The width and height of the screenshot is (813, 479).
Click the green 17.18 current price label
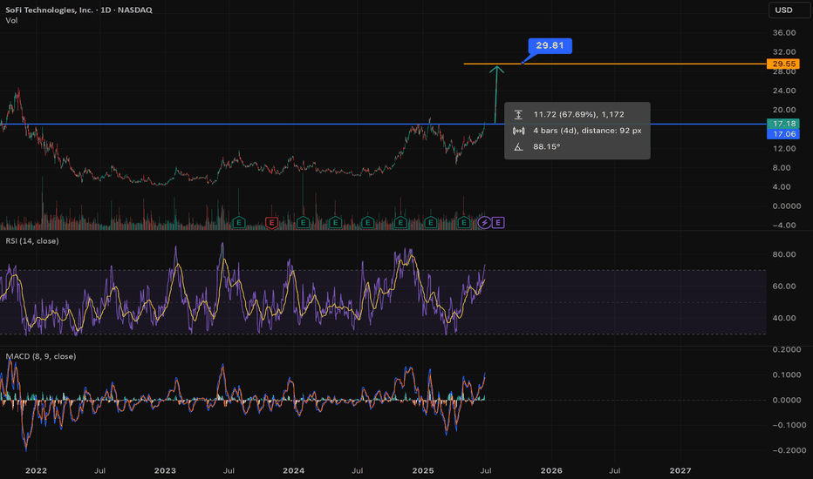tap(783, 124)
